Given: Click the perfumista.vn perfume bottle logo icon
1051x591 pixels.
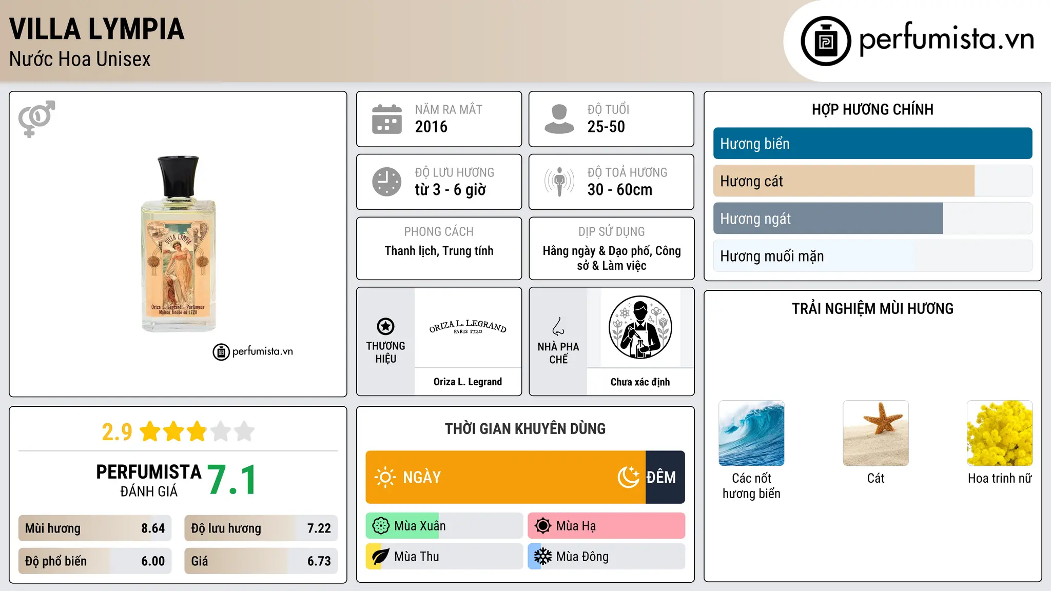Looking at the screenshot, I should (x=826, y=41).
